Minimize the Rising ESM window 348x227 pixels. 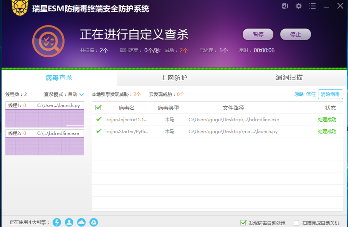tap(326, 7)
